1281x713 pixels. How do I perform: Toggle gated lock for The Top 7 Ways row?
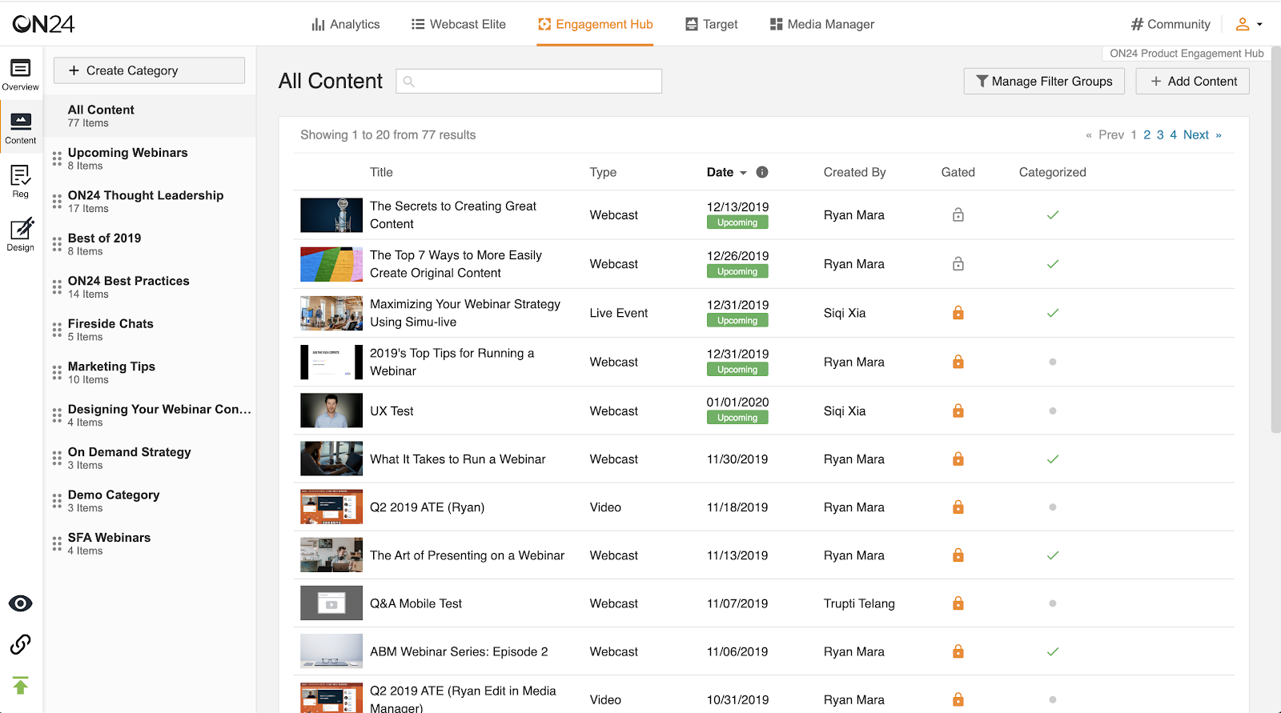(x=958, y=263)
